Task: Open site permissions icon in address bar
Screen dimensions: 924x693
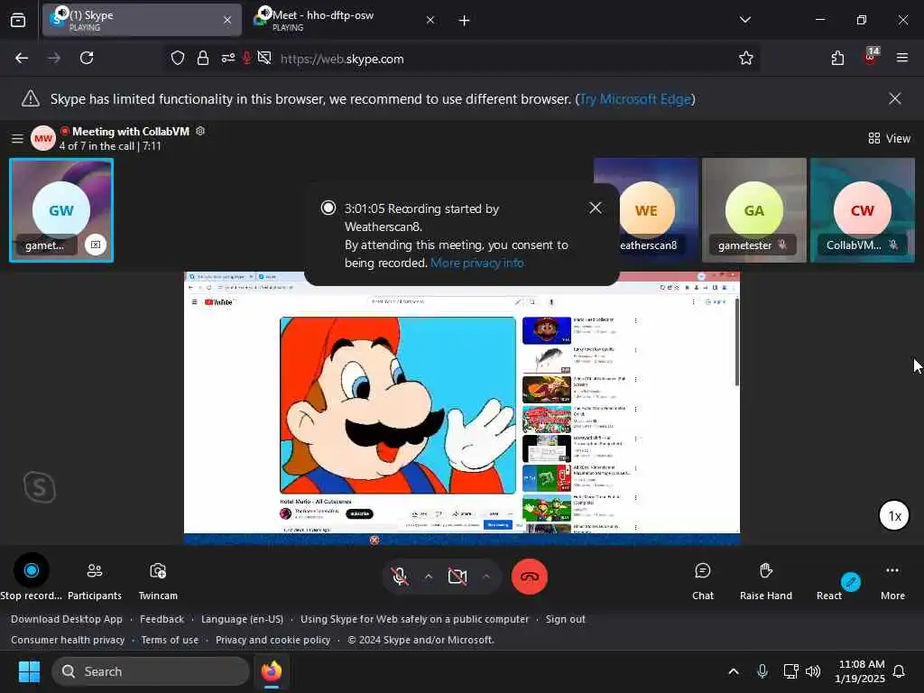Action: pyautogui.click(x=228, y=58)
